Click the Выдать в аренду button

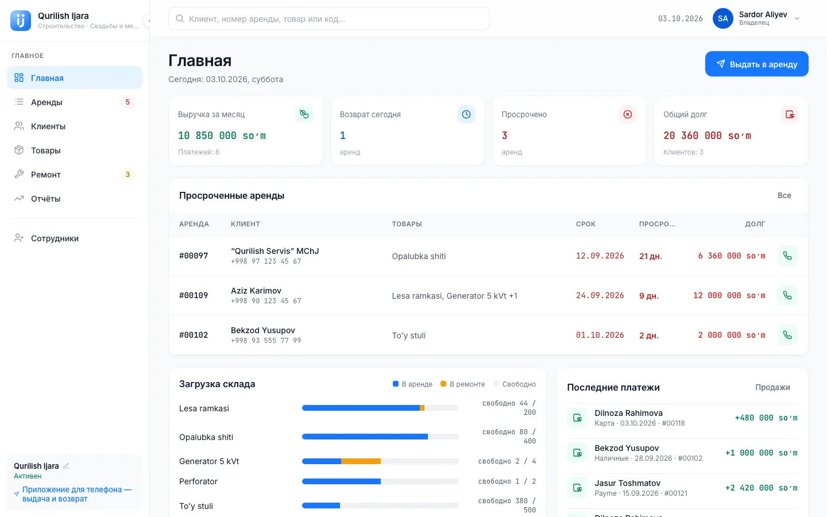(757, 64)
